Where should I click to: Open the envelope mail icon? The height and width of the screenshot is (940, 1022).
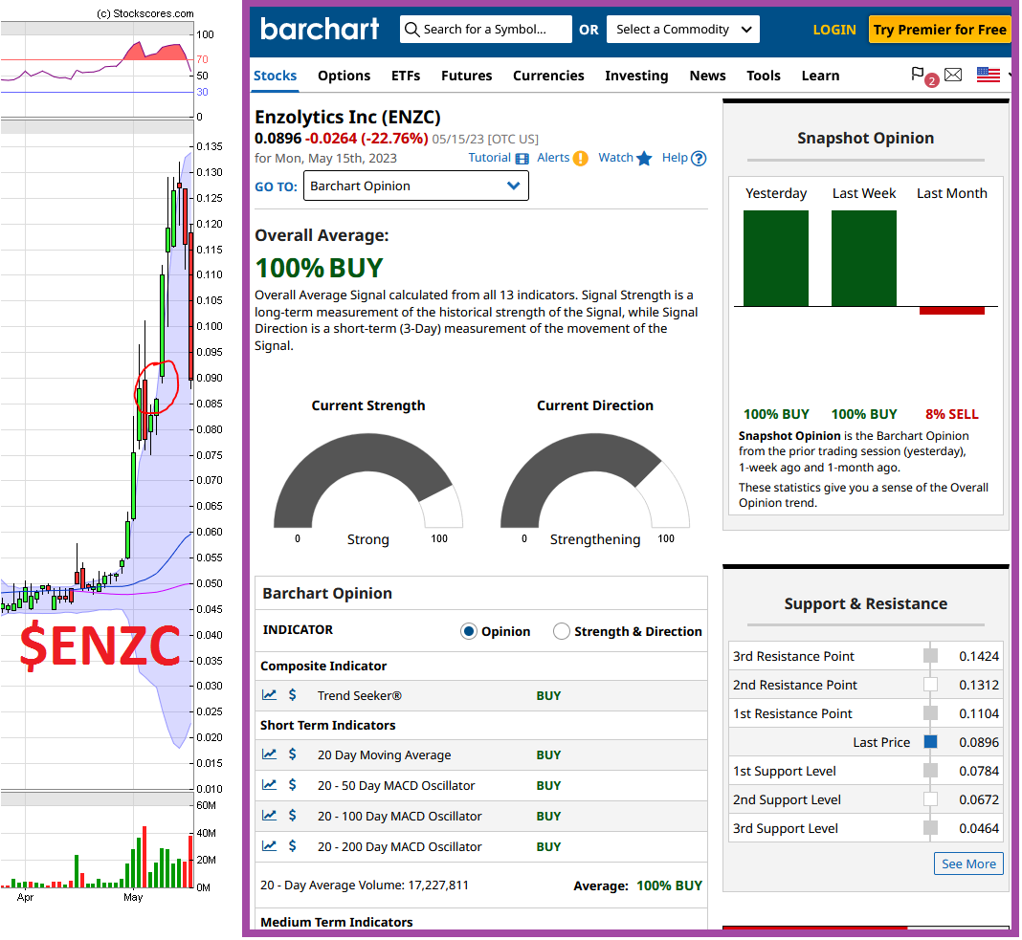click(x=953, y=75)
